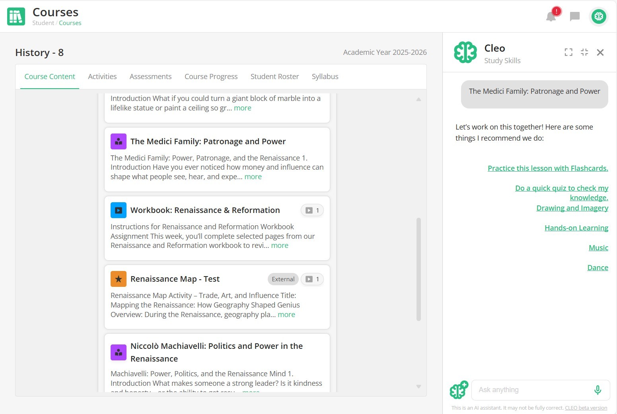Click the course list scrollbar thumb
The height and width of the screenshot is (414, 617).
pyautogui.click(x=418, y=269)
